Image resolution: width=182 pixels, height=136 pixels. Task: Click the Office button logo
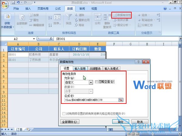click(x=5, y=5)
